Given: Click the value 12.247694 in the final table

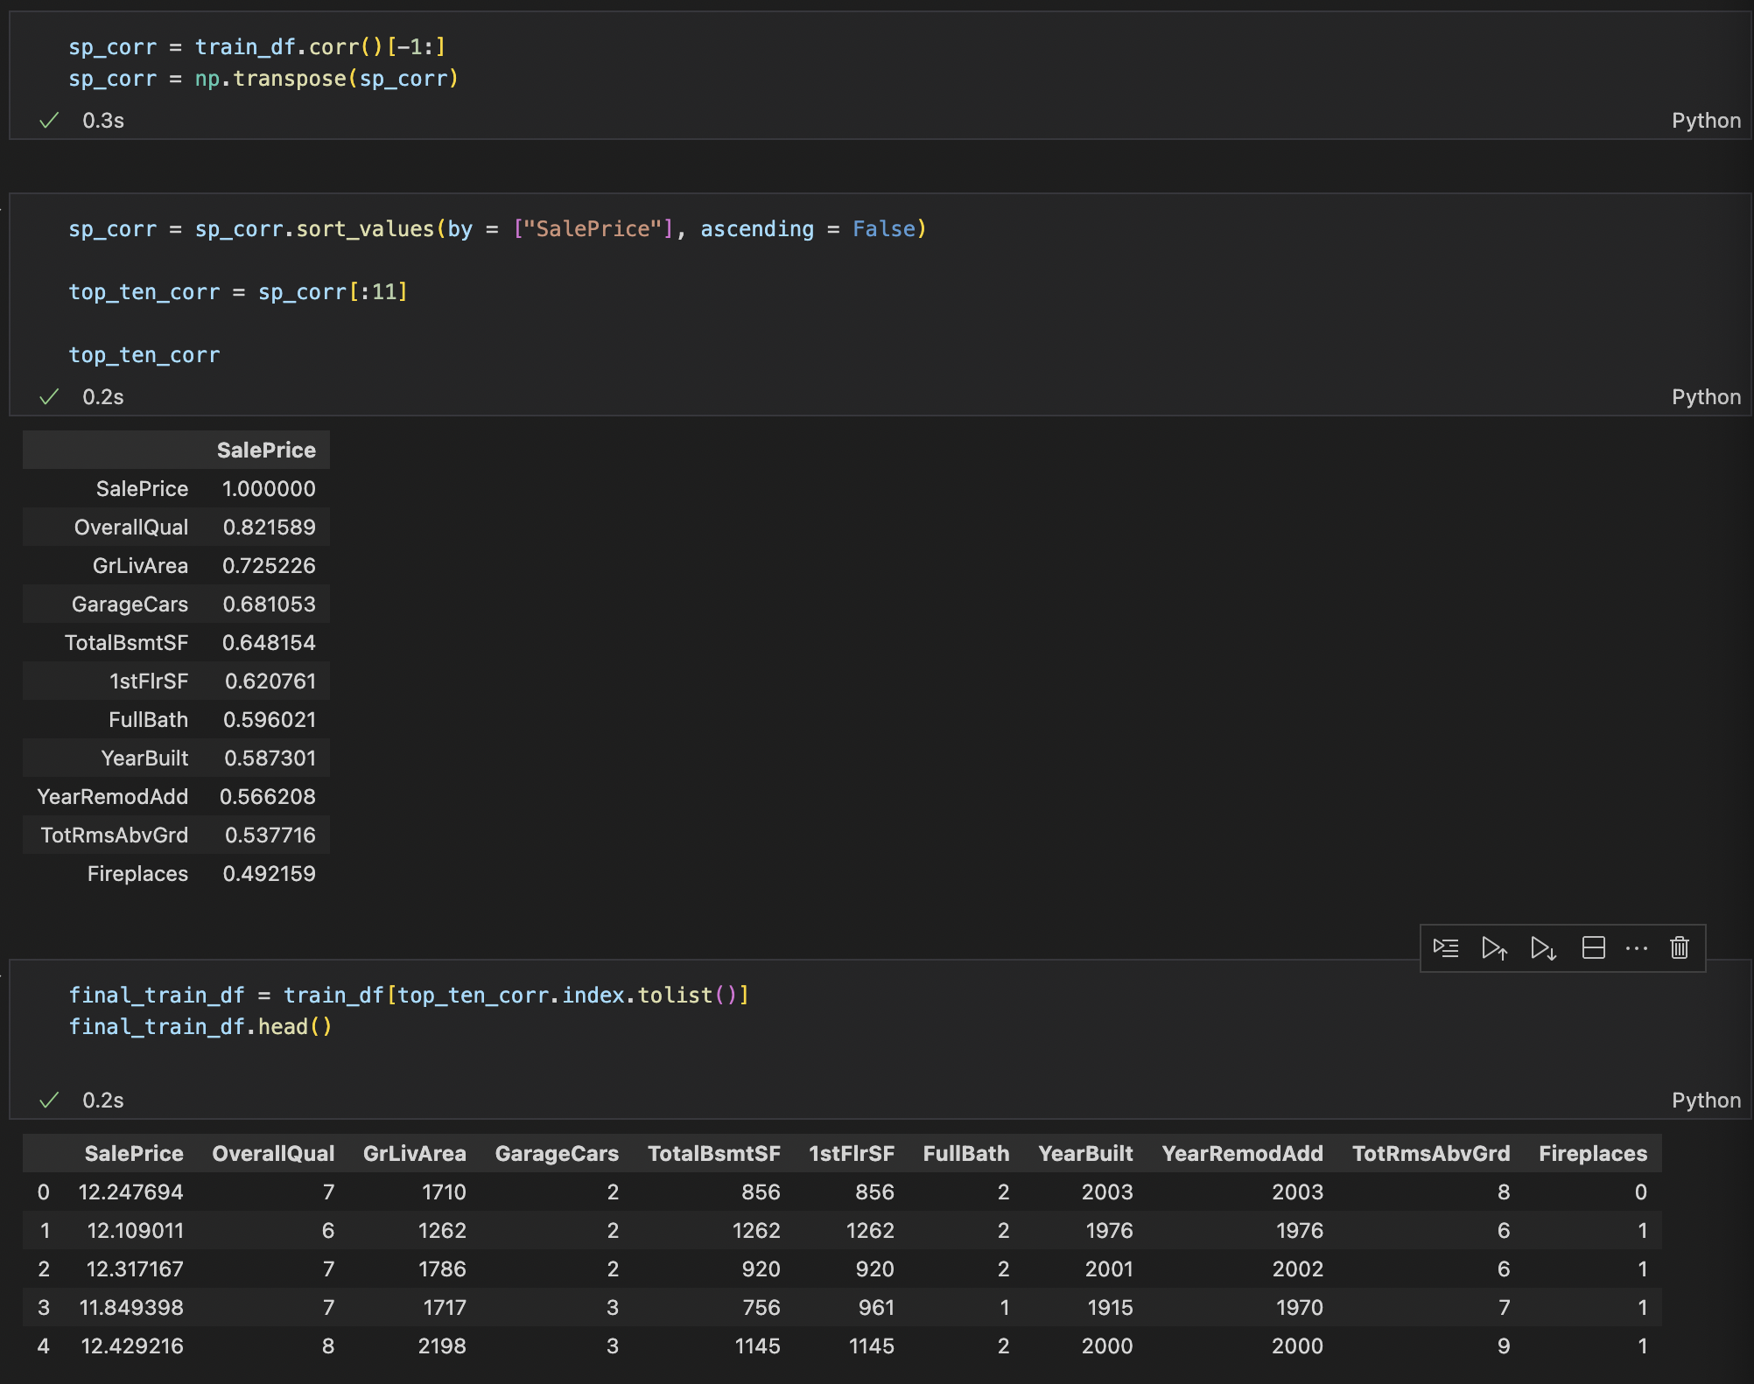Looking at the screenshot, I should point(131,1192).
